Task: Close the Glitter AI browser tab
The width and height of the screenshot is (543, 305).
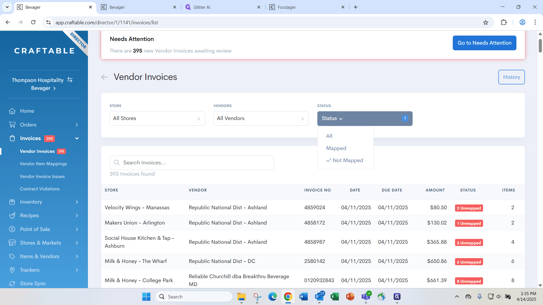Action: [258, 7]
